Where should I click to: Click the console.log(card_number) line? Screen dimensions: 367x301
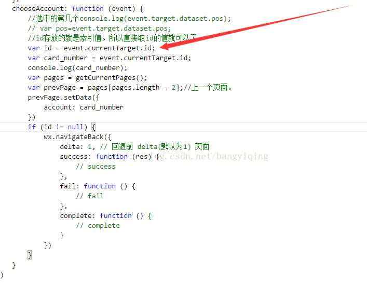[77, 68]
